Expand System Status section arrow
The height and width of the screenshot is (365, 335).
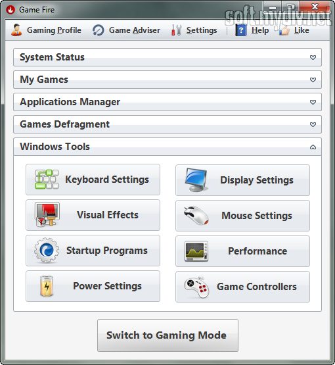[313, 57]
